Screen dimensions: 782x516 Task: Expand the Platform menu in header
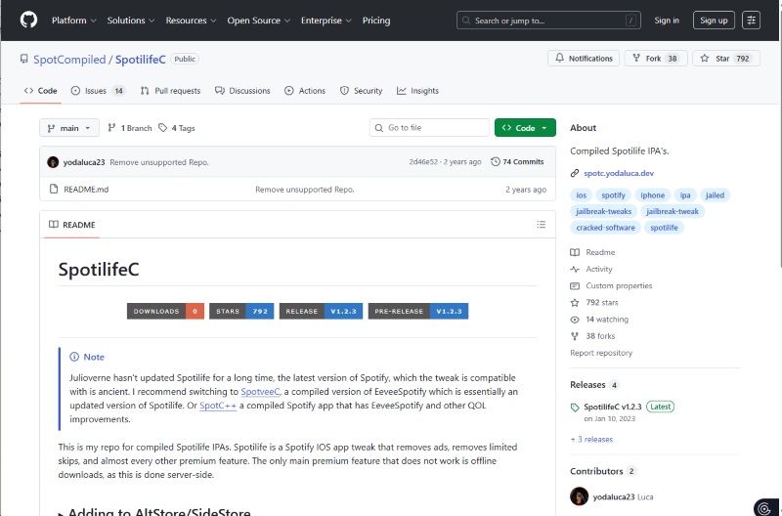click(73, 20)
